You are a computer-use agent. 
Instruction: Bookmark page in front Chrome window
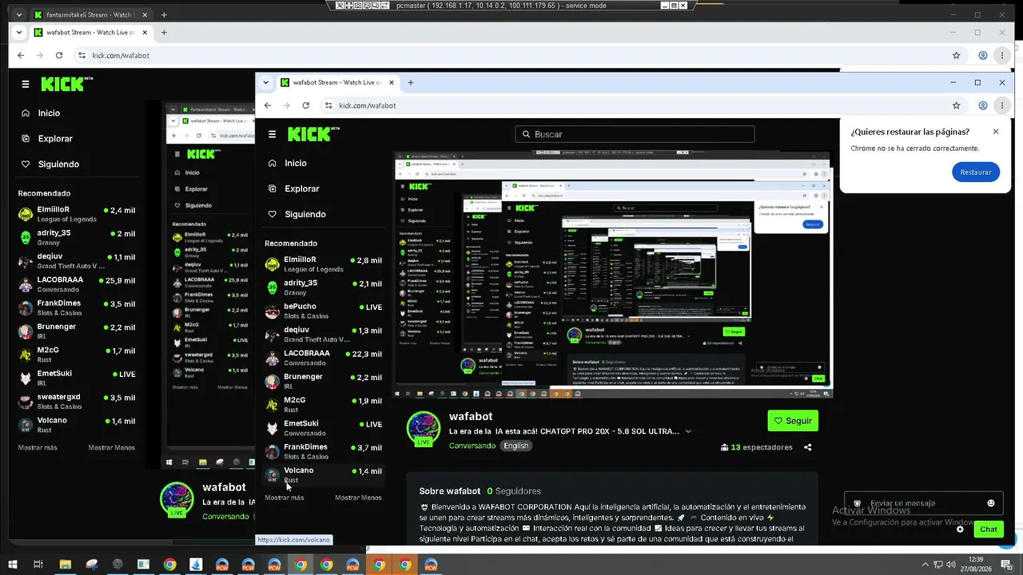956,105
